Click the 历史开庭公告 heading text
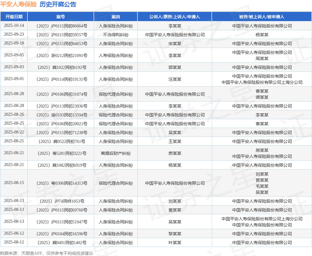 click(x=58, y=4)
